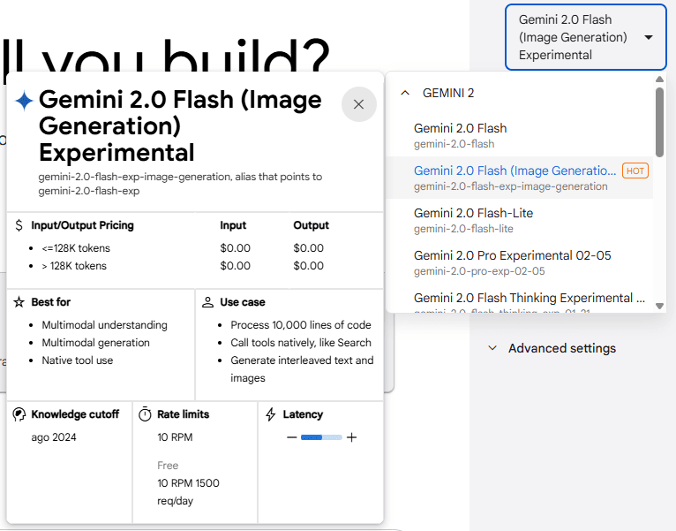Viewport: 676px width, 531px height.
Task: Click the model list scrollbar thumb
Action: pyautogui.click(x=659, y=122)
